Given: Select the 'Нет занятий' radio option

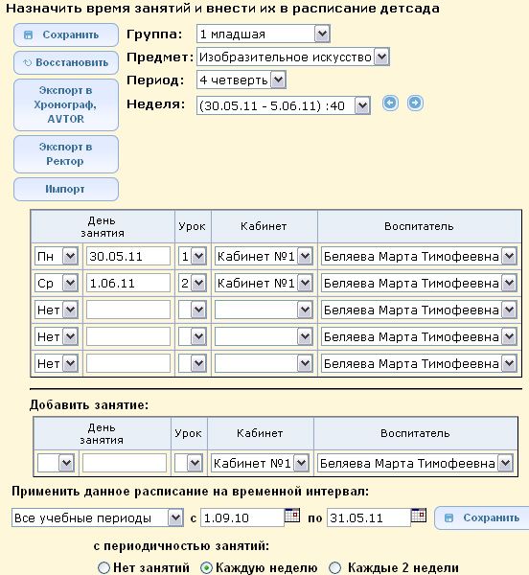Looking at the screenshot, I should (104, 567).
